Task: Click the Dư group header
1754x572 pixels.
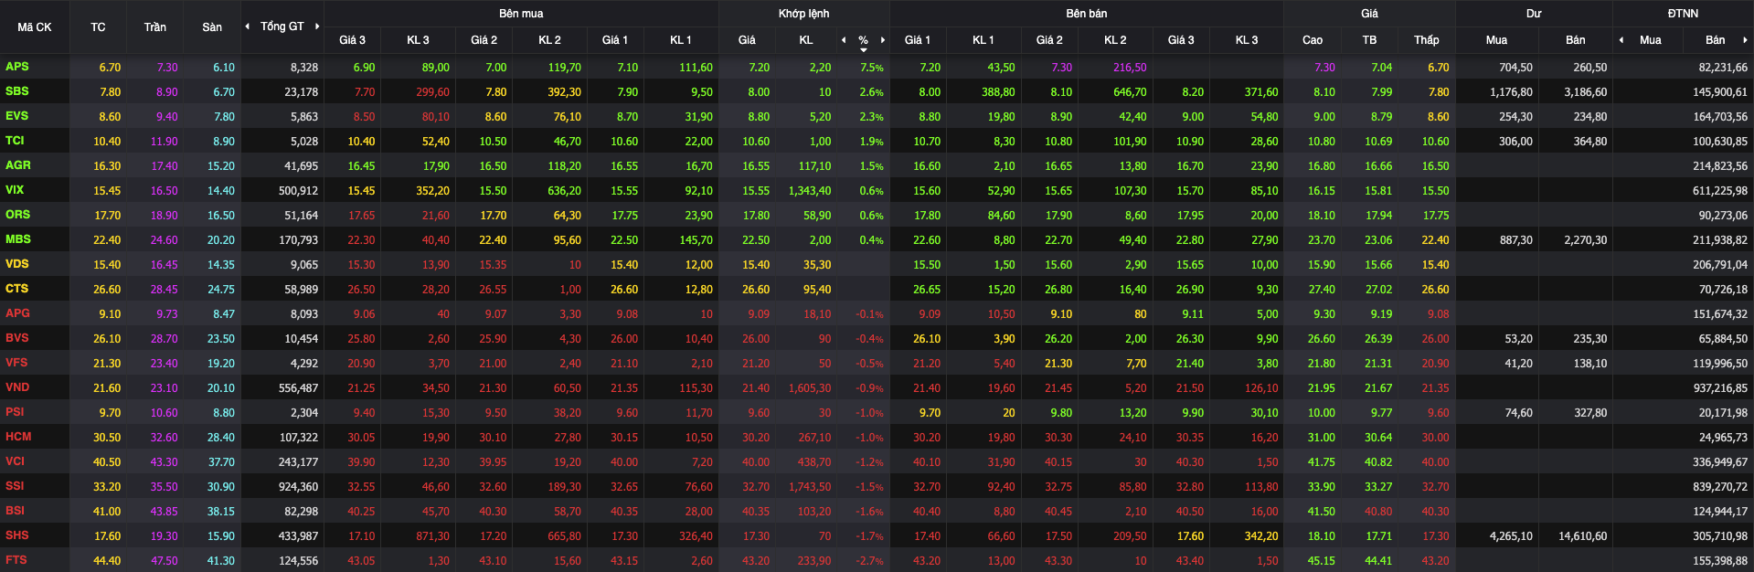Action: [1534, 14]
